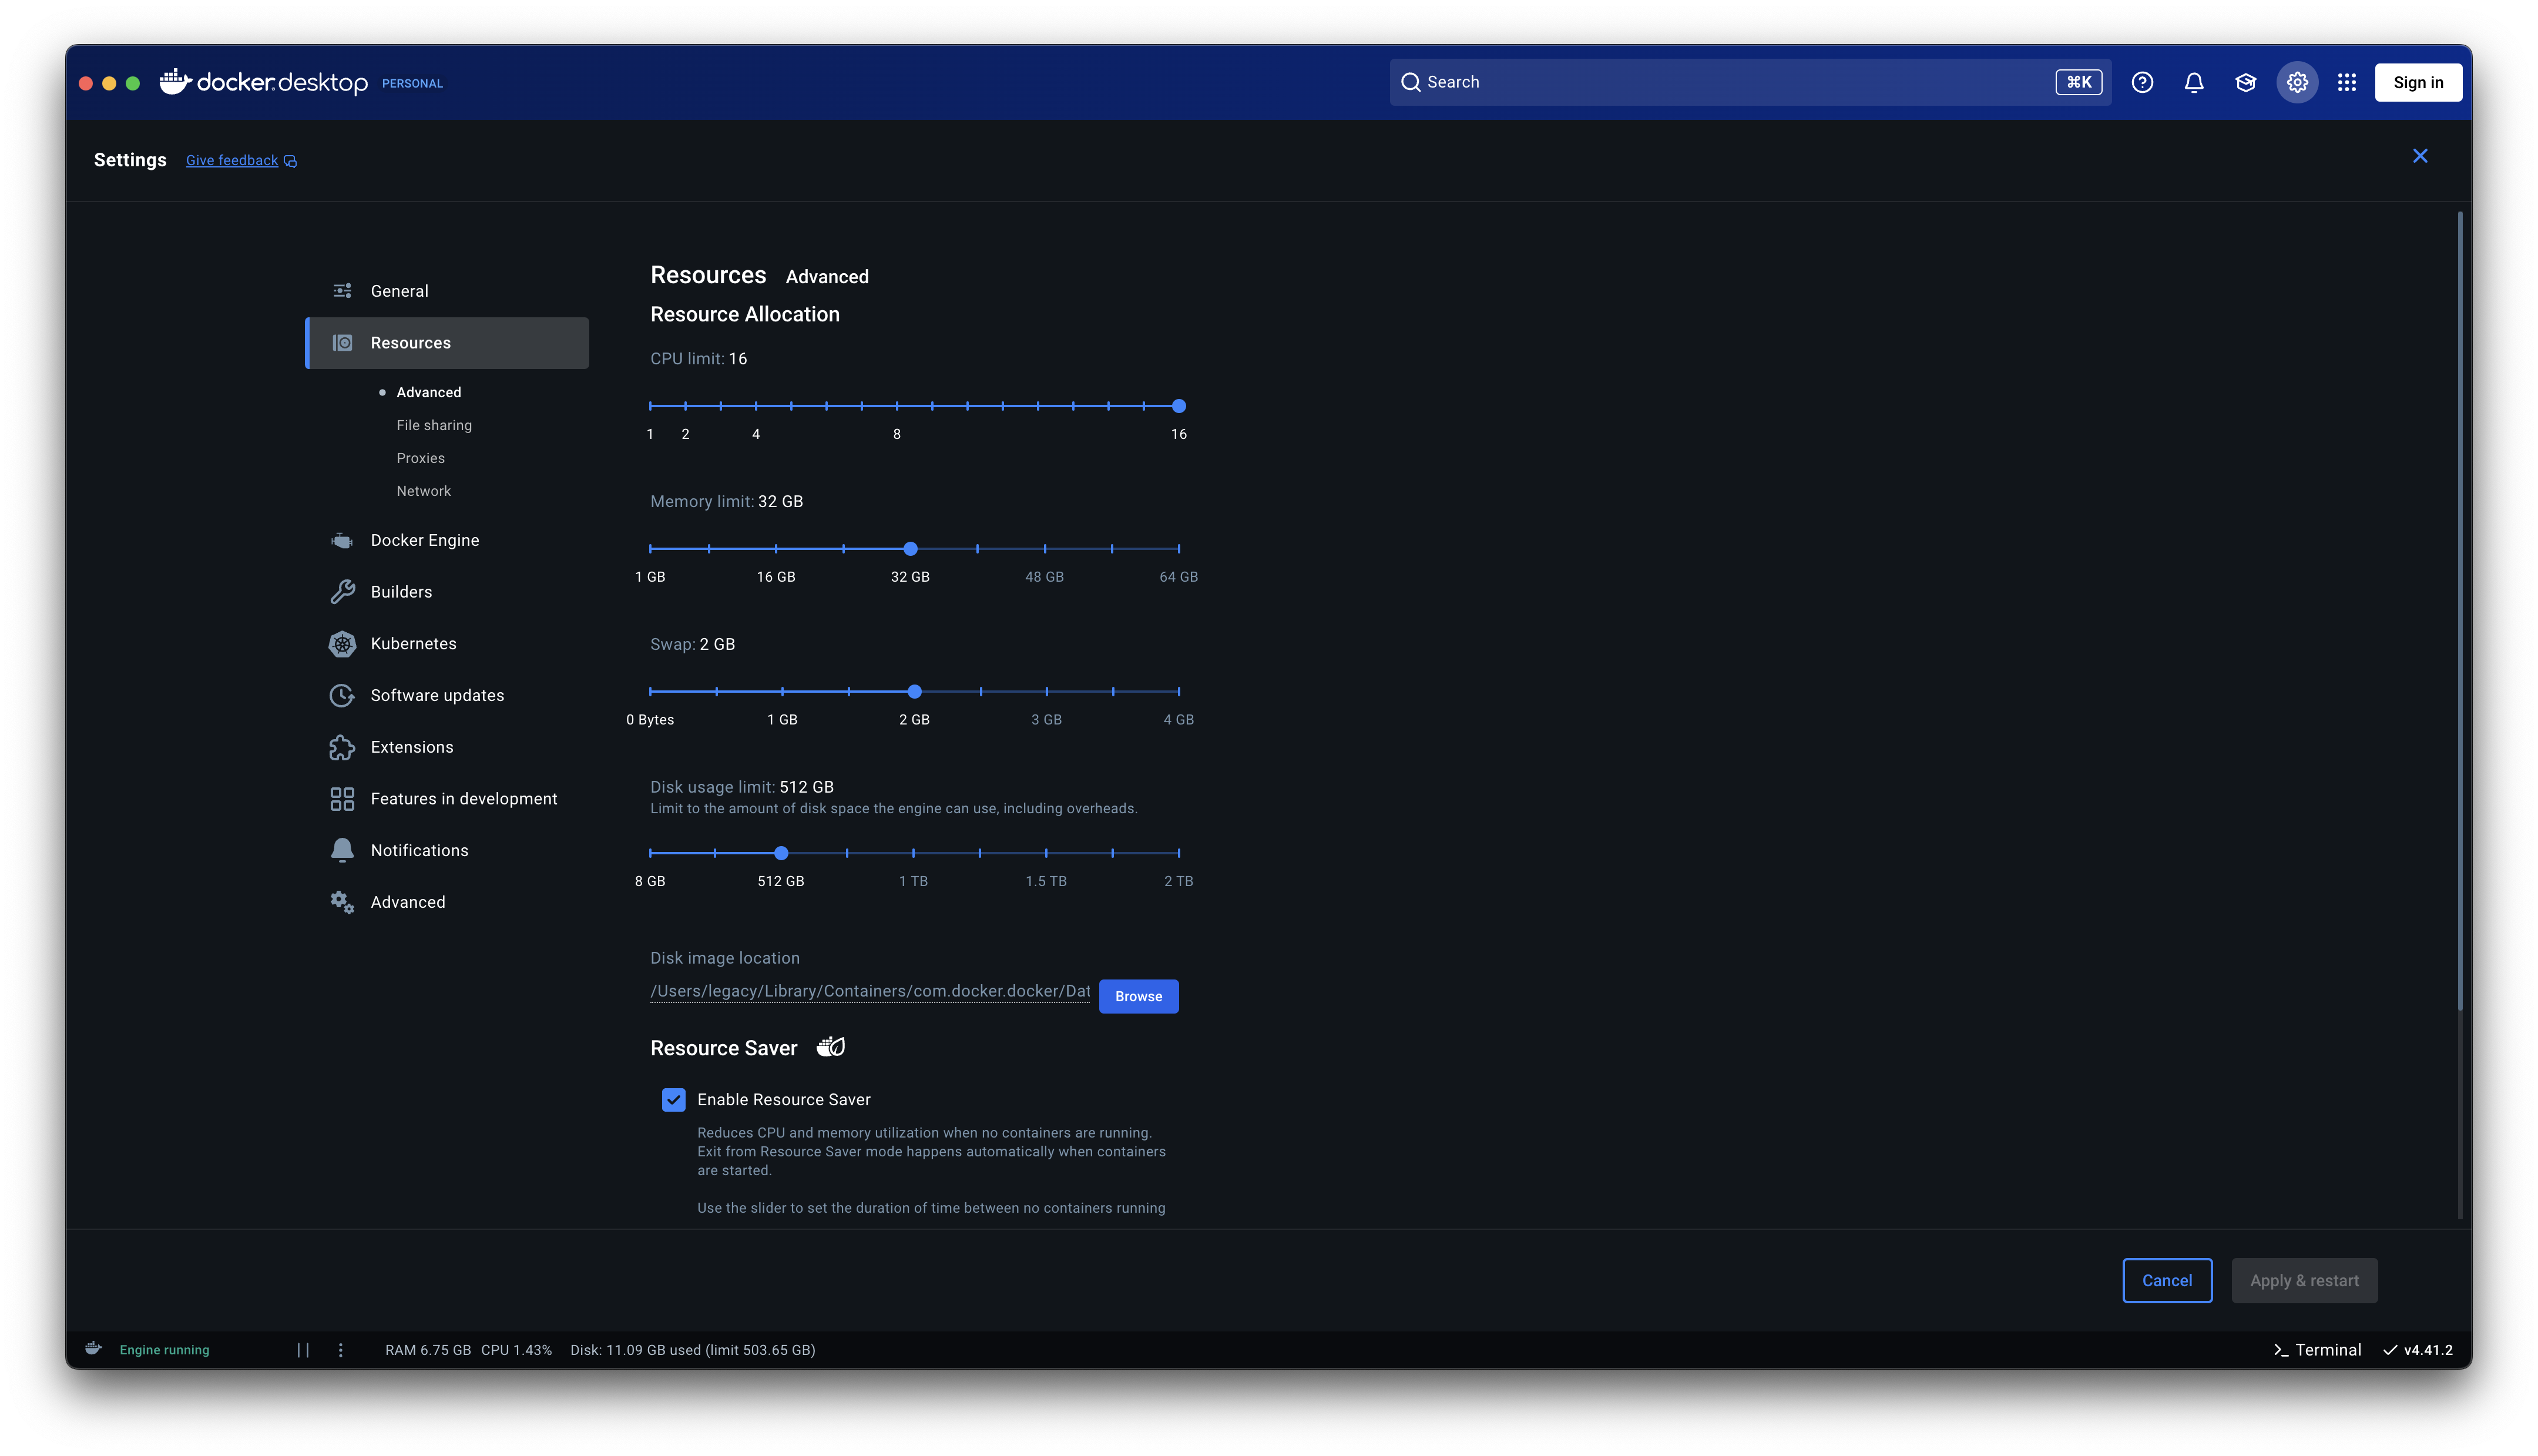Pause the engine using the pause icon

click(x=303, y=1349)
